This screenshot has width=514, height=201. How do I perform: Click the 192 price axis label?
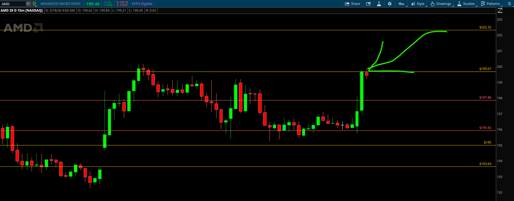(499, 192)
